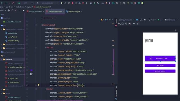
Task: Click the 'main' breadcrumb segment
Action: pos(18,7)
